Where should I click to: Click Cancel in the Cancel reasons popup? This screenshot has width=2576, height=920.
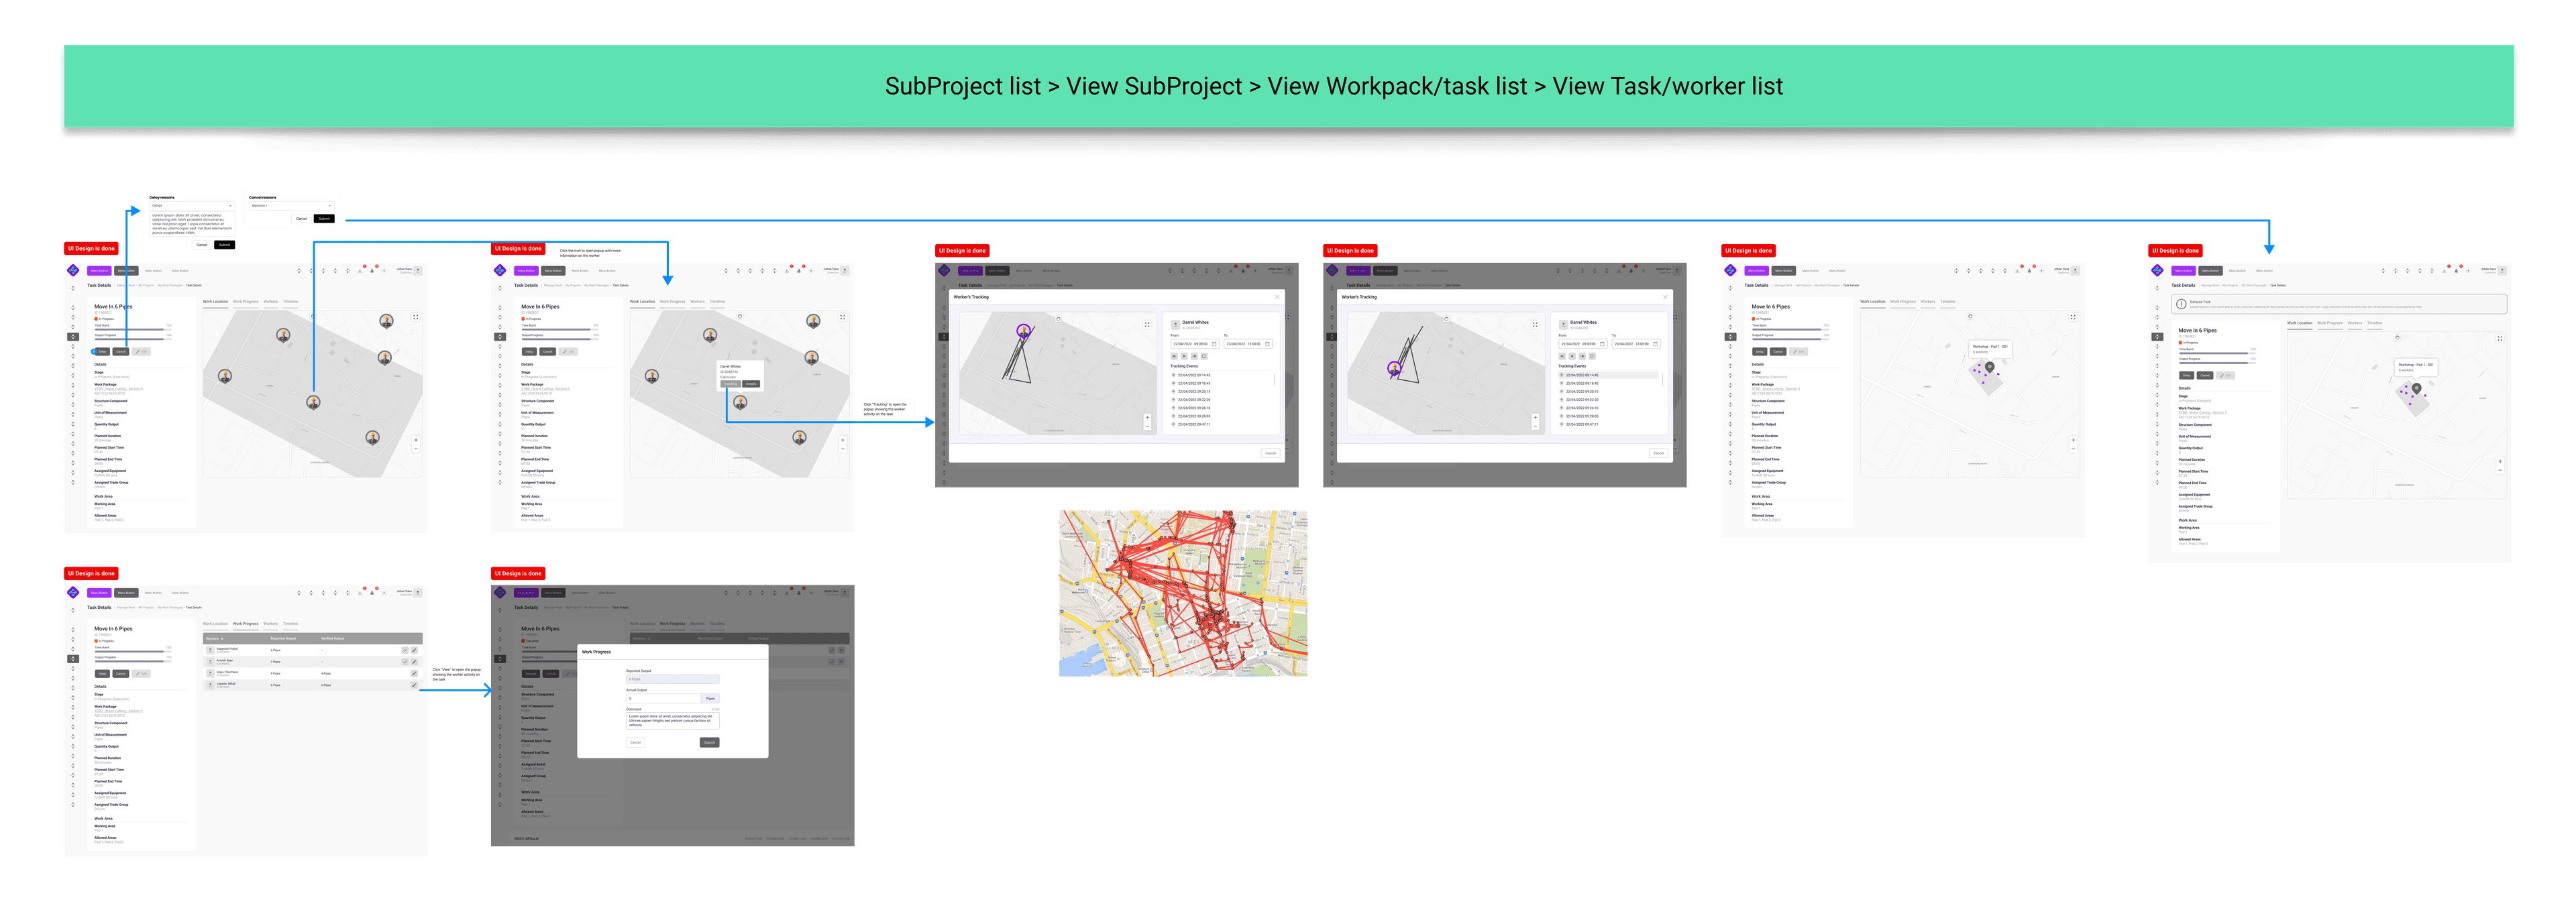pos(302,219)
